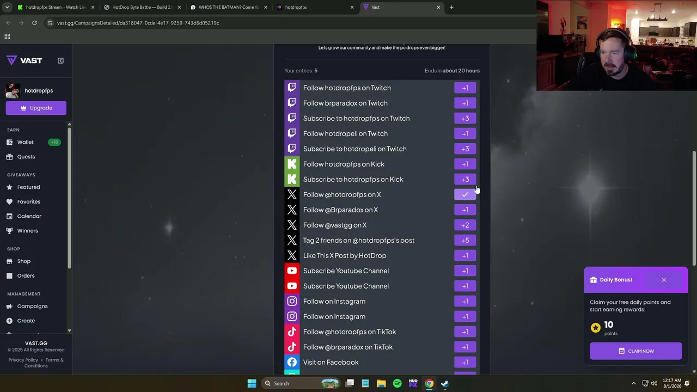View site information in address bar

coord(50,23)
